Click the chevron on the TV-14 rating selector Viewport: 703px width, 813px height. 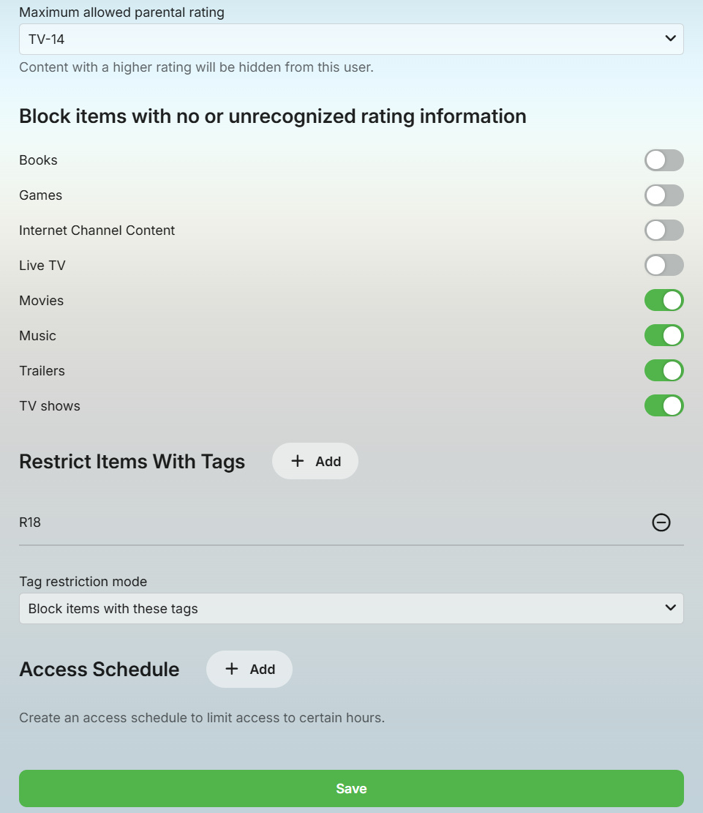pyautogui.click(x=670, y=39)
